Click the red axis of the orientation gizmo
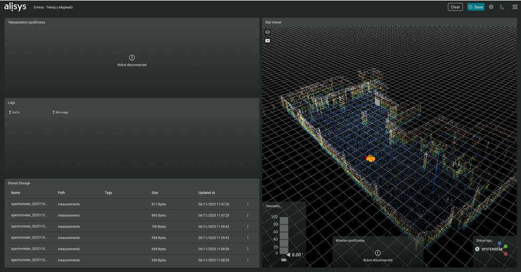The width and height of the screenshot is (521, 272). pos(505,254)
